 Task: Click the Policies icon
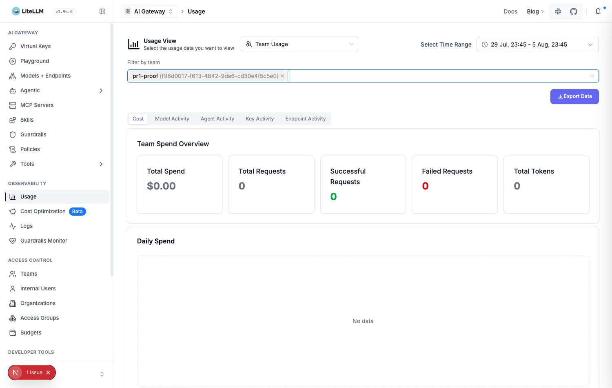13,149
